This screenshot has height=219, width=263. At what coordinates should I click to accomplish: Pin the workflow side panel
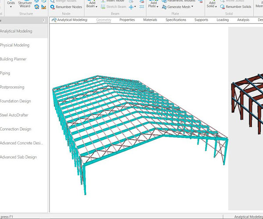(43, 21)
